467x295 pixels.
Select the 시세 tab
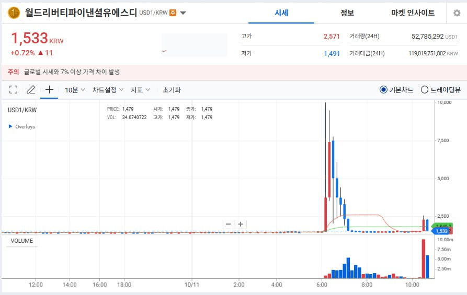[281, 13]
